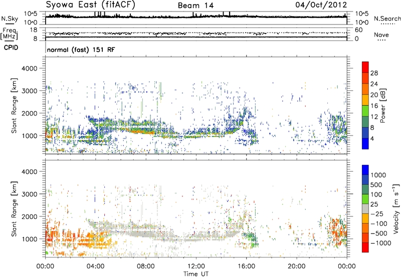Click the red top segment of Power colorbar
This screenshot has height=277, width=401.
[x=365, y=67]
